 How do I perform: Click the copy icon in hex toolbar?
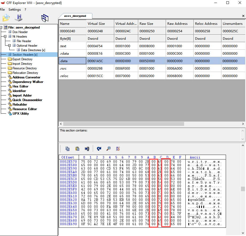(x=68, y=149)
